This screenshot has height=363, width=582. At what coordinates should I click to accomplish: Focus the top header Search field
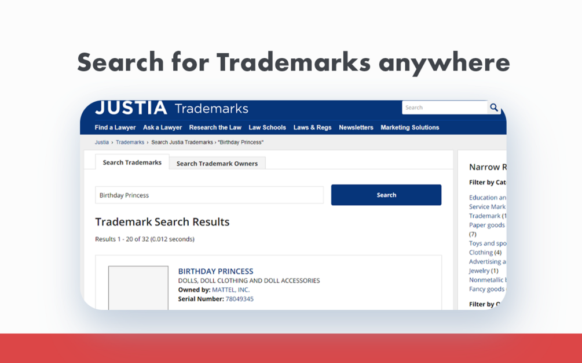[x=445, y=108]
